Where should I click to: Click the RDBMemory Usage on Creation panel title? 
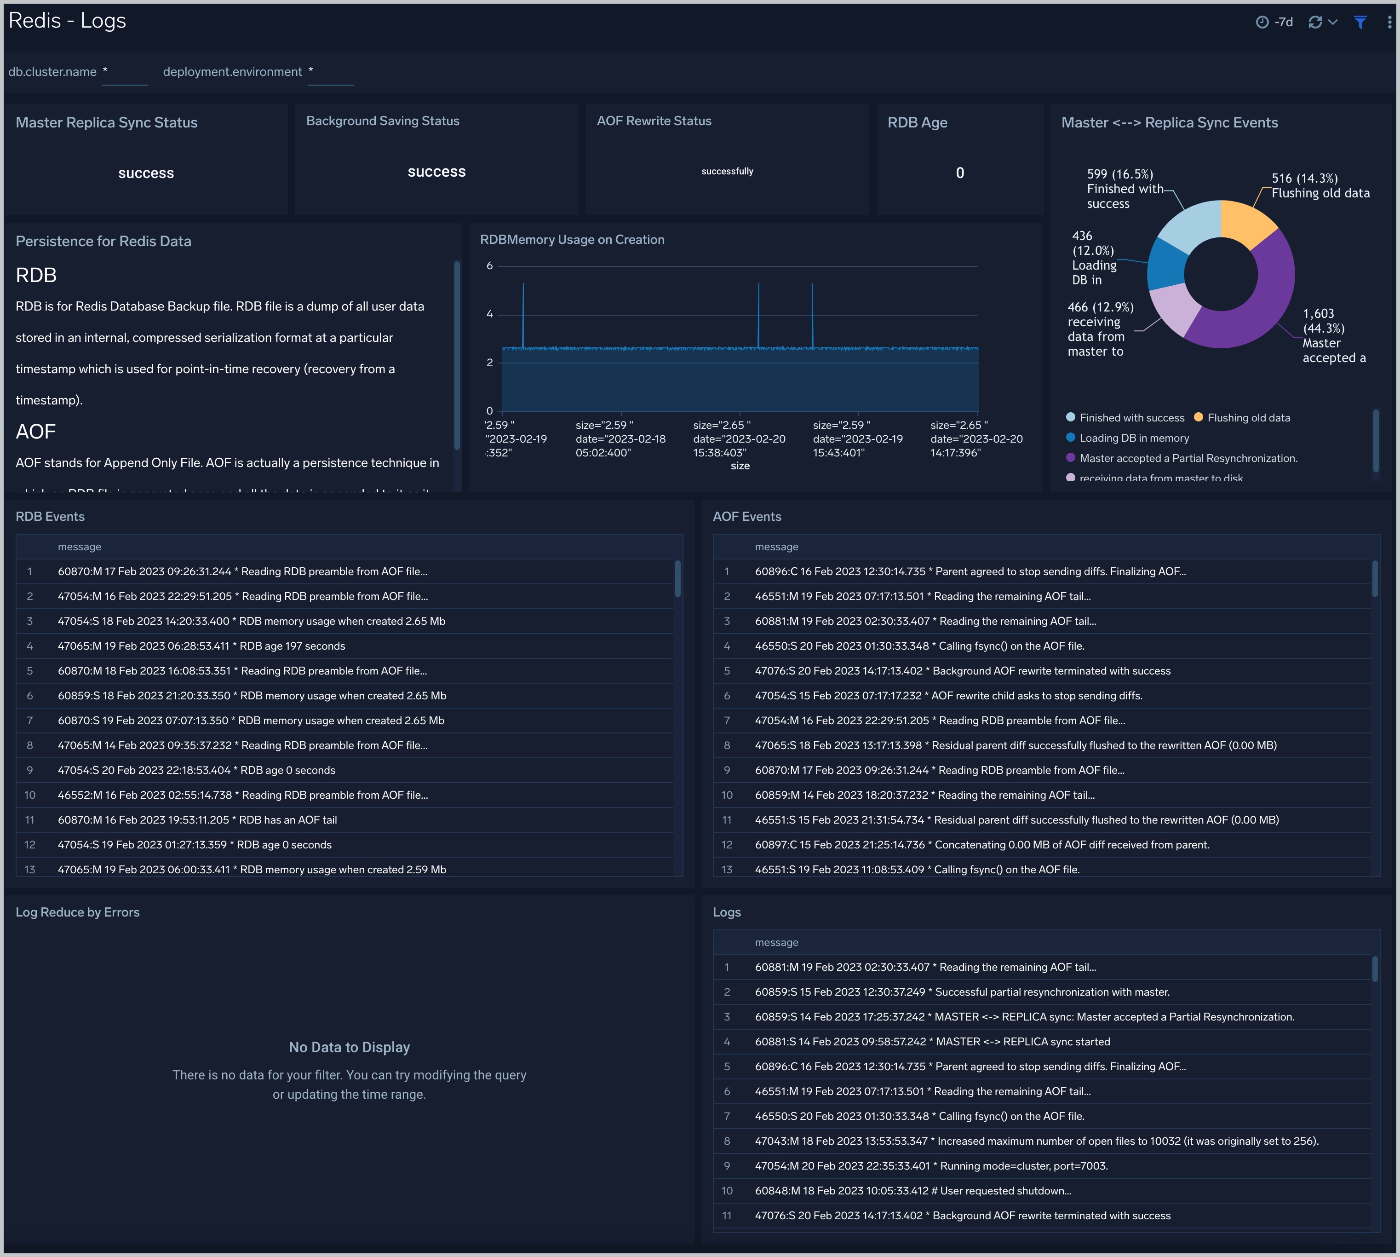click(x=572, y=240)
